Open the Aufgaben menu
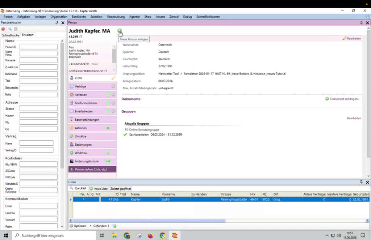The height and width of the screenshot is (240, 371). (24, 17)
